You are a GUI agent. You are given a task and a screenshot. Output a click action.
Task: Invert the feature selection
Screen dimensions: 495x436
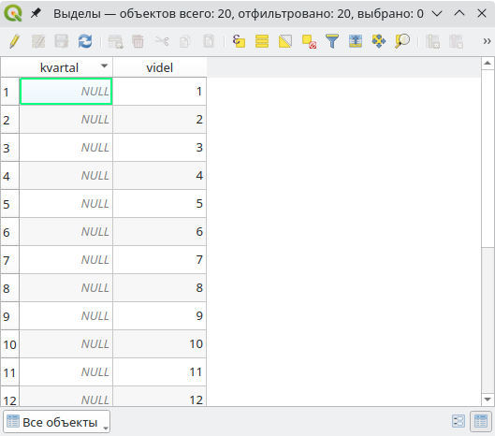[x=285, y=41]
